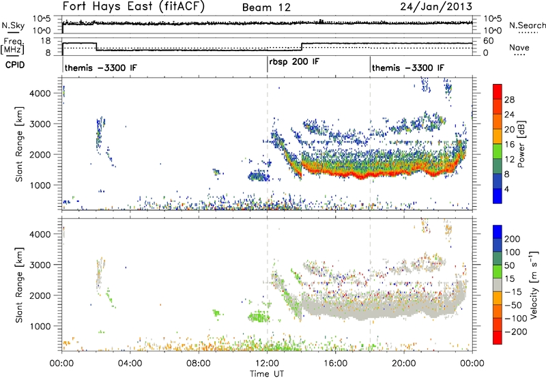546x378 pixels.
Task: Click the 'rbsp 200 IF' CPID label
Action: tap(294, 62)
